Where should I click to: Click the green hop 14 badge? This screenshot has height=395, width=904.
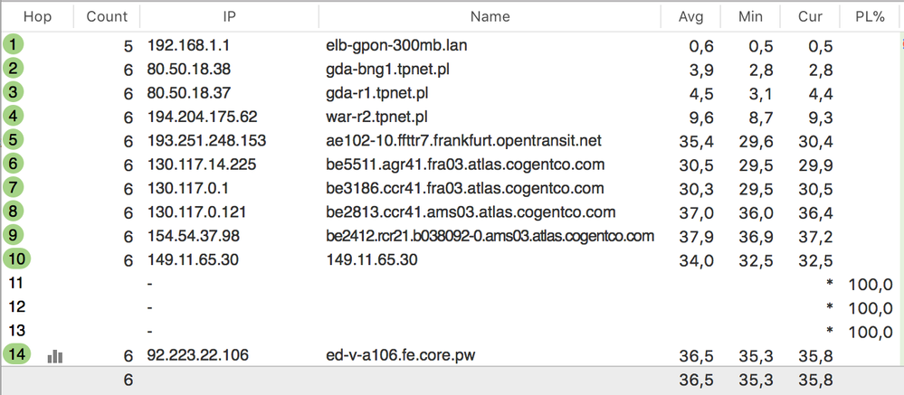tap(16, 355)
